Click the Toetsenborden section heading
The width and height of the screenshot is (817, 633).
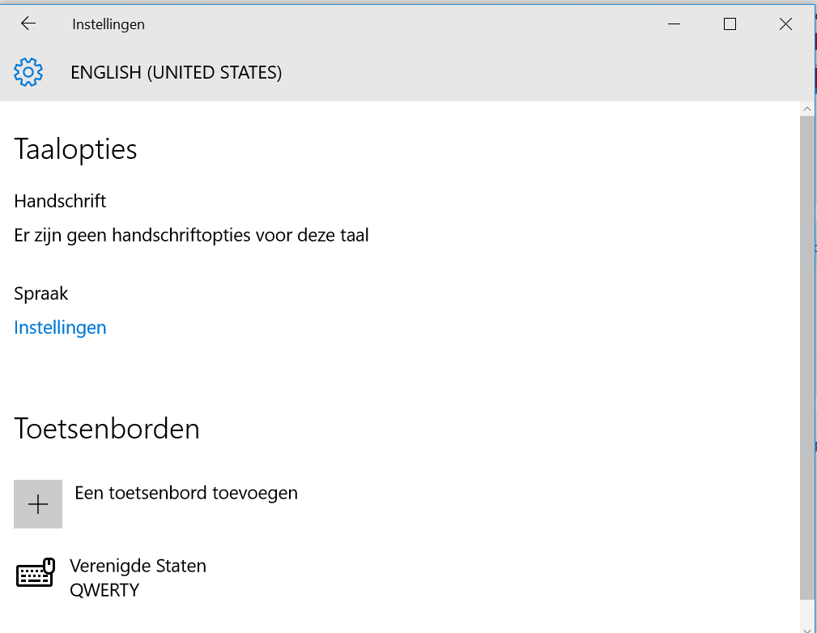[107, 429]
